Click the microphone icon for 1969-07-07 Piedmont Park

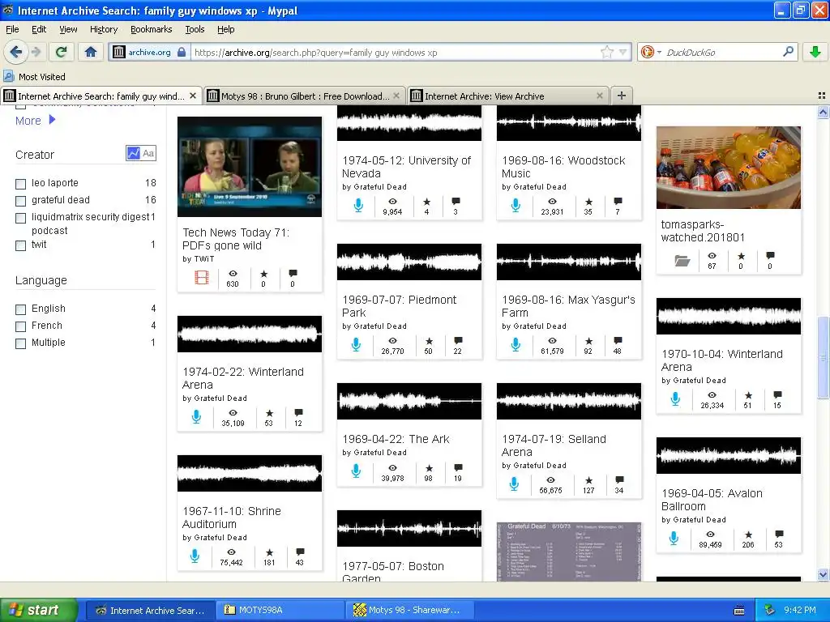pyautogui.click(x=357, y=345)
